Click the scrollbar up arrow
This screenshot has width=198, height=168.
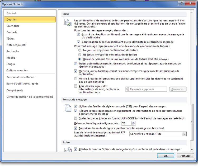coord(192,12)
